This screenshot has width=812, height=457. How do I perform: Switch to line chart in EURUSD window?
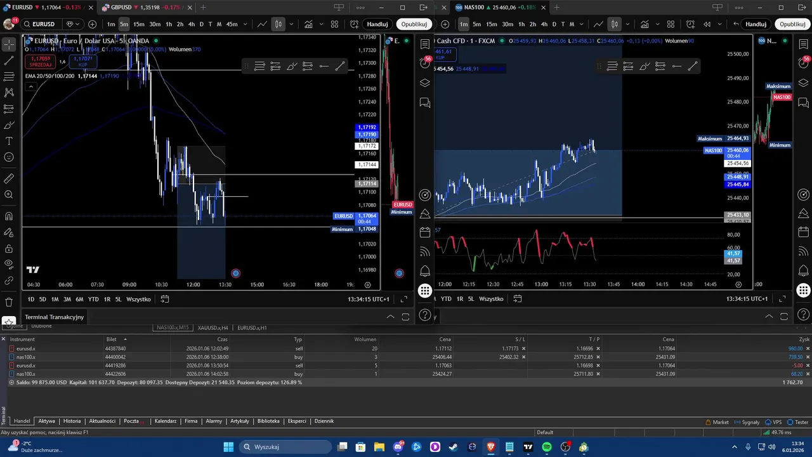[x=262, y=24]
